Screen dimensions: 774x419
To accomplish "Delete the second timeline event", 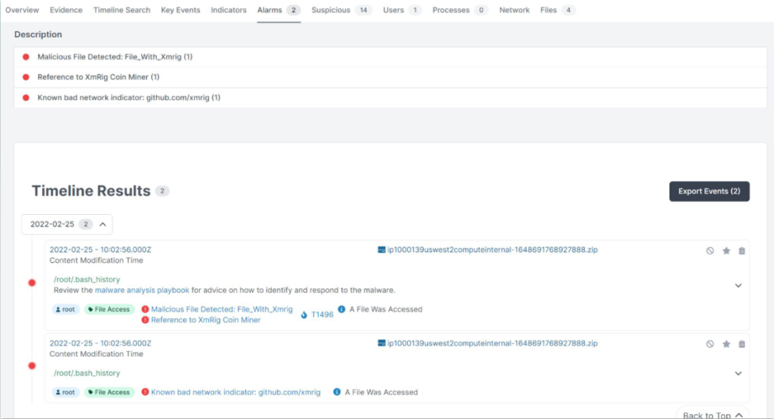I will [x=742, y=344].
